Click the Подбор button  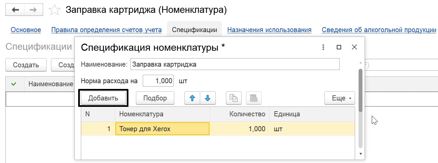click(x=155, y=98)
